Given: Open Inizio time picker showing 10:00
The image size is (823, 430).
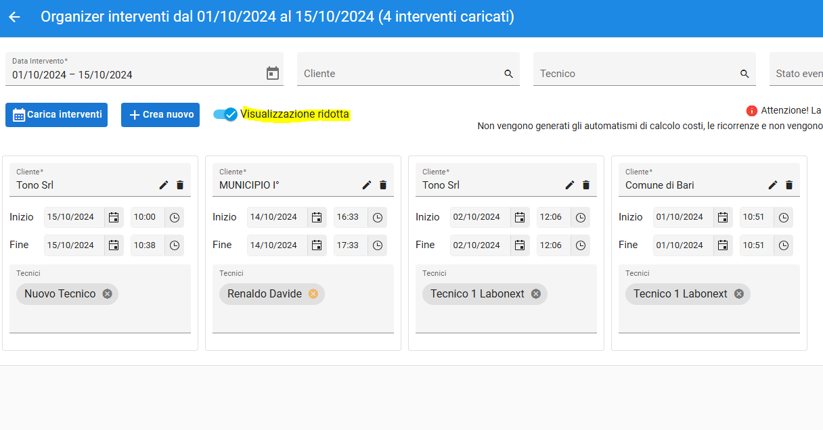Looking at the screenshot, I should coord(175,217).
